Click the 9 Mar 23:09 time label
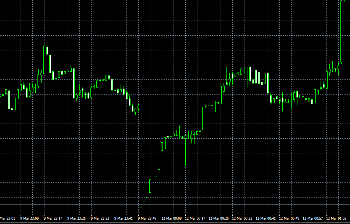Screen dimensions: 350x224 coord(29,218)
